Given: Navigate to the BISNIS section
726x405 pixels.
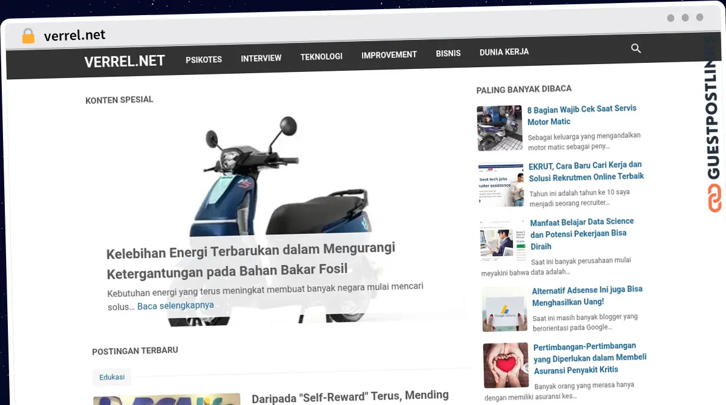Looking at the screenshot, I should click(448, 53).
